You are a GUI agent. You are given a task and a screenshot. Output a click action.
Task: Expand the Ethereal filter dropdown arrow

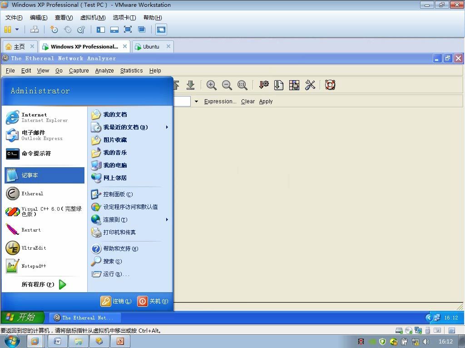[196, 101]
